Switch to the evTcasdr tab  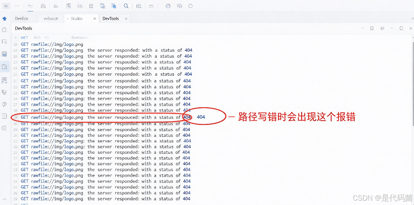51,19
